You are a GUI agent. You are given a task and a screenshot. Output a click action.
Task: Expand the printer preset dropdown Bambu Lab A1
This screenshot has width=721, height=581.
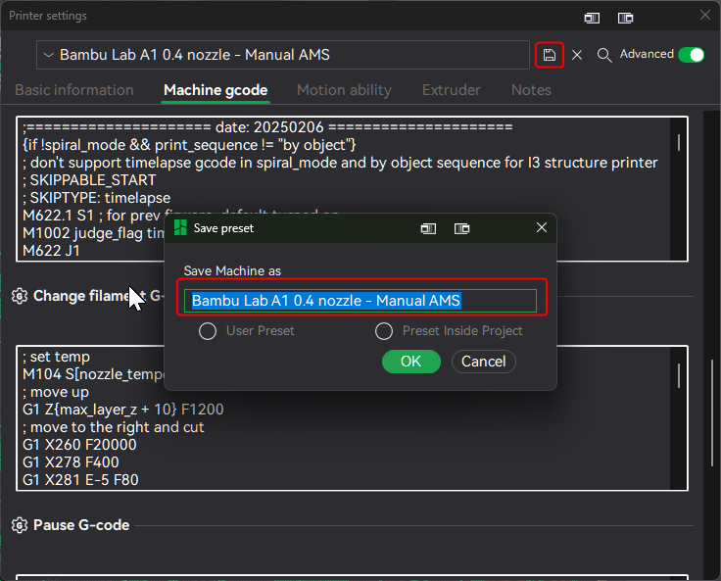[283, 55]
